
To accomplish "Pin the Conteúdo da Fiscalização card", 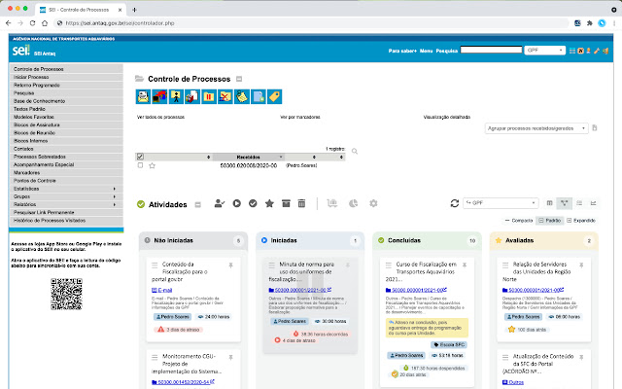I will tap(230, 265).
